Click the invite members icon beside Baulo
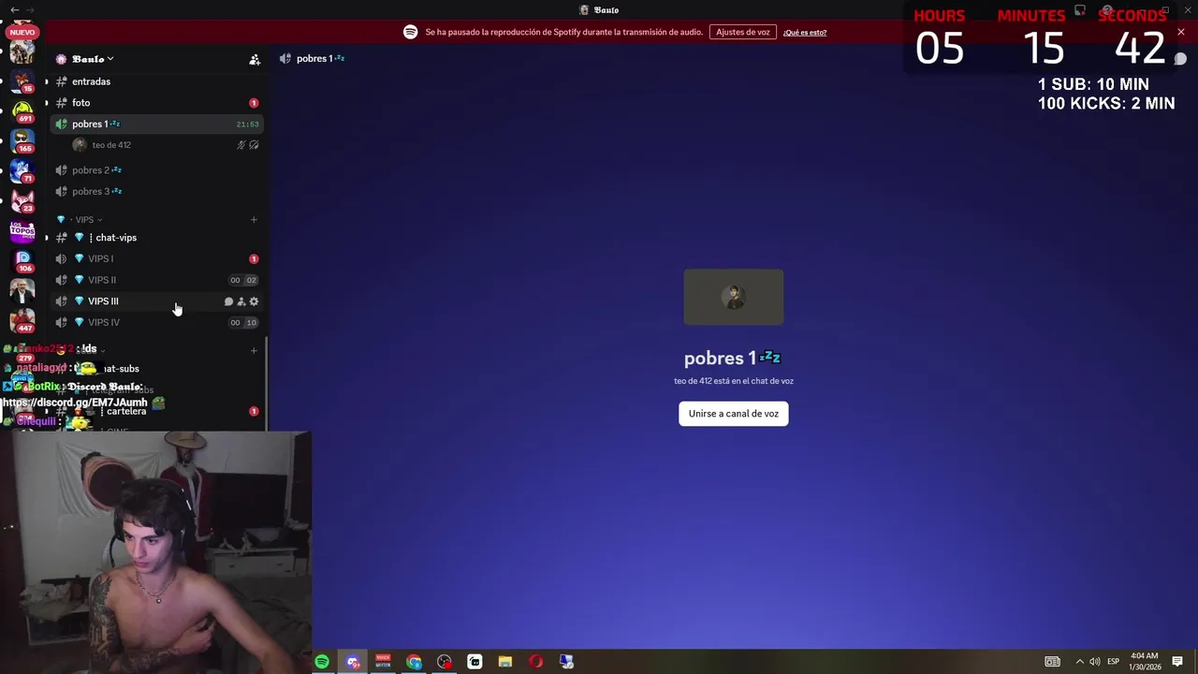The height and width of the screenshot is (674, 1198). coord(255,59)
